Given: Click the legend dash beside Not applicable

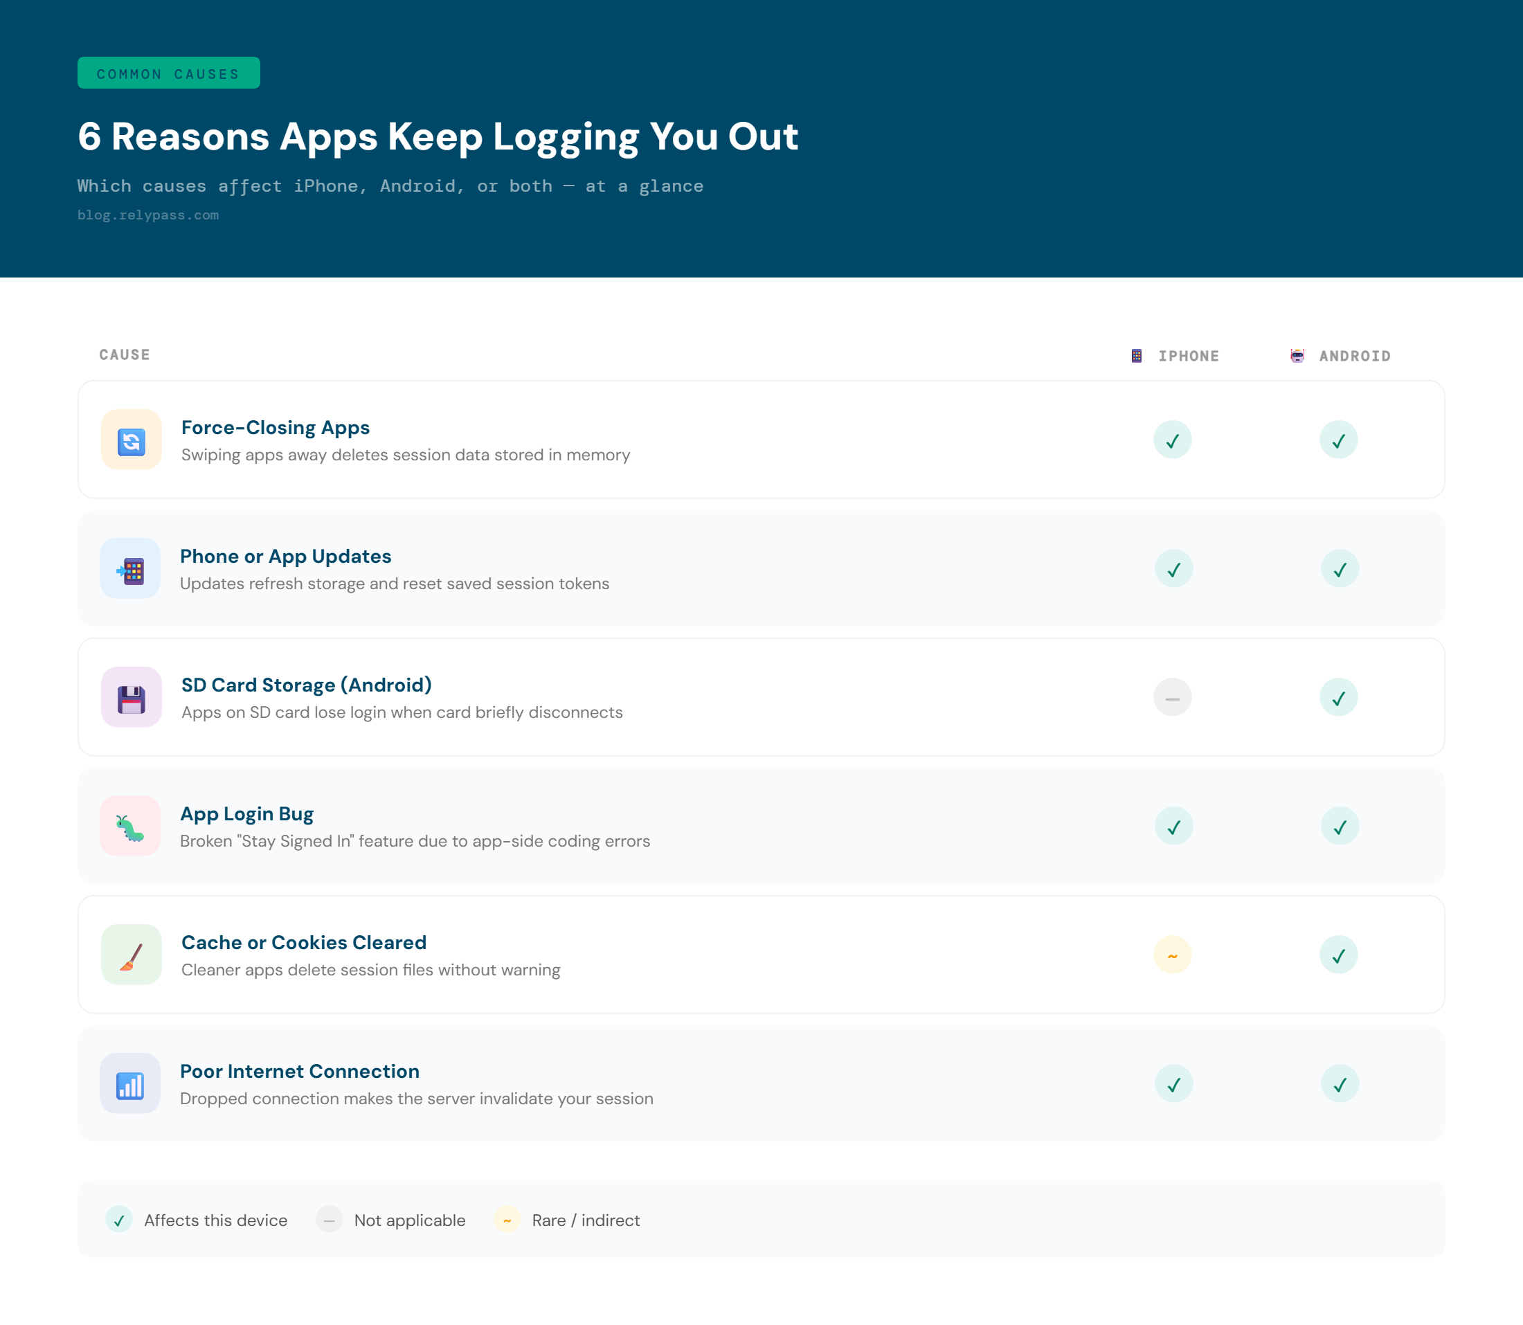Looking at the screenshot, I should [x=329, y=1219].
